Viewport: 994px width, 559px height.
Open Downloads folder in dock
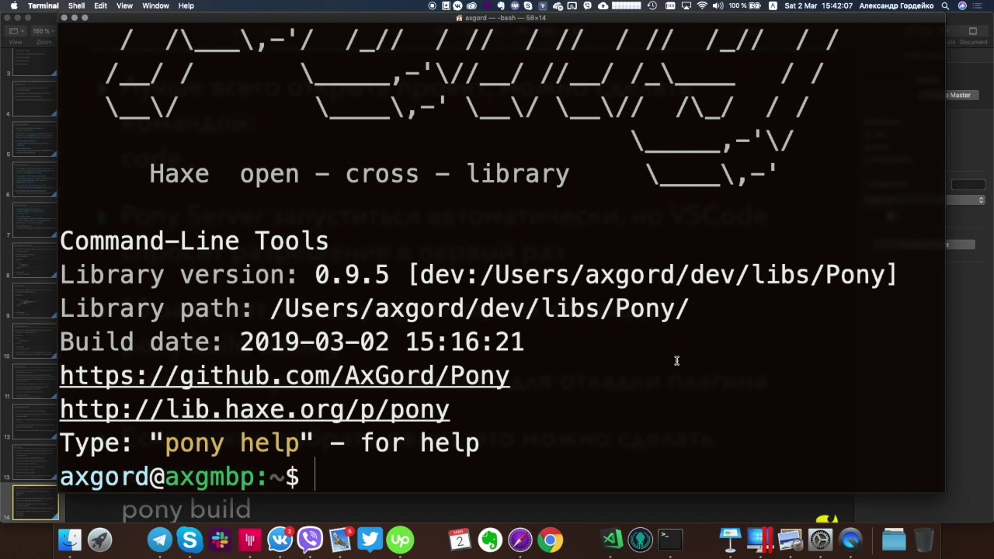click(x=894, y=540)
